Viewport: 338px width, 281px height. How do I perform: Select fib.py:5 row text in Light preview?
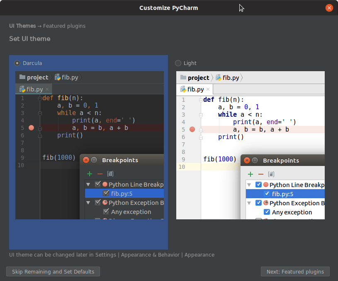[282, 194]
